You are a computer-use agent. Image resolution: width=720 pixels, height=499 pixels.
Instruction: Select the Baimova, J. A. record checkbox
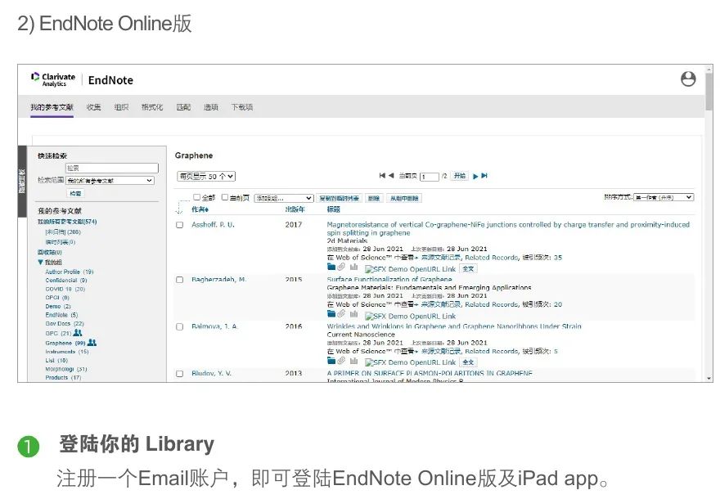[x=179, y=327]
